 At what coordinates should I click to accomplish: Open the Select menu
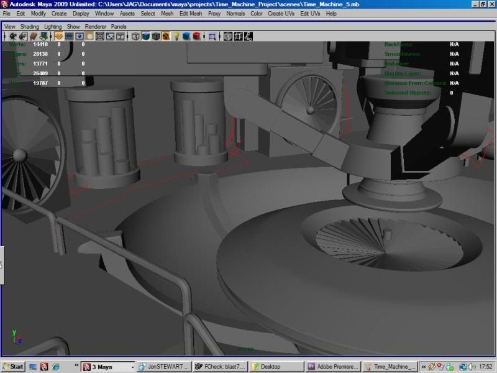click(148, 14)
